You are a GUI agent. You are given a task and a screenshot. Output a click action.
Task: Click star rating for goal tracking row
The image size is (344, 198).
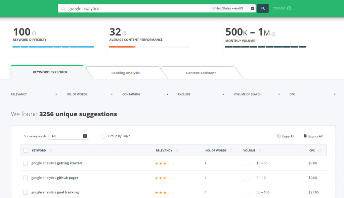point(165,193)
